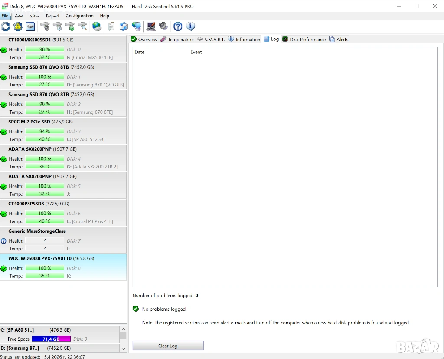This screenshot has height=359, width=444.
Task: Click the Date column header in log
Action: pyautogui.click(x=160, y=52)
